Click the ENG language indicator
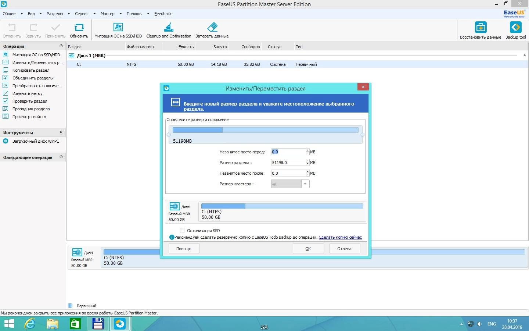The height and width of the screenshot is (331, 529). 492,324
